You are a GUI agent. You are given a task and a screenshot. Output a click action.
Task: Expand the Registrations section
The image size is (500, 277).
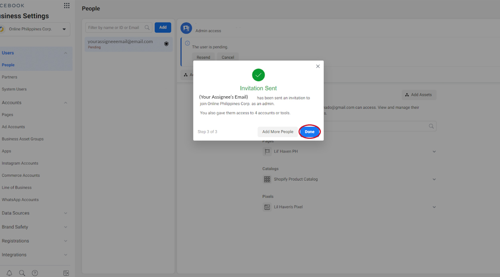[66, 241]
